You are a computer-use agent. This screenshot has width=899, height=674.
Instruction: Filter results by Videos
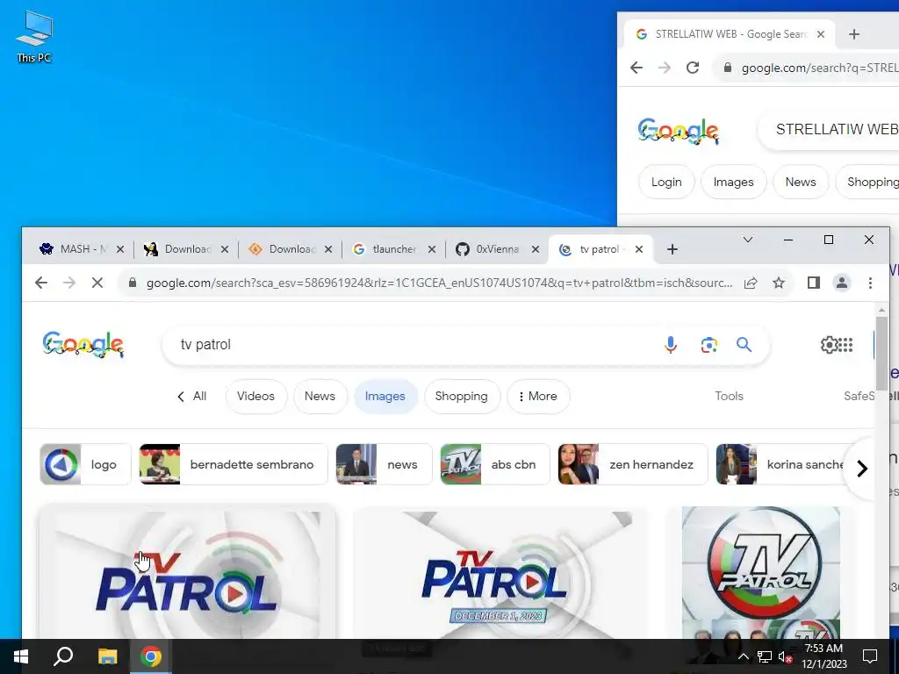click(255, 396)
